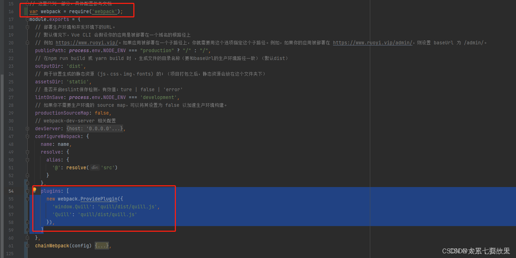
Task: Click the "production" string on line 21
Action: tap(157, 50)
